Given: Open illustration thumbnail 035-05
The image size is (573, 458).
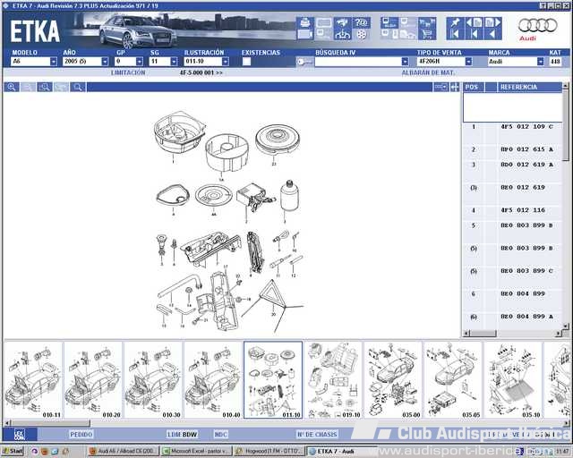Looking at the screenshot, I should [x=453, y=380].
